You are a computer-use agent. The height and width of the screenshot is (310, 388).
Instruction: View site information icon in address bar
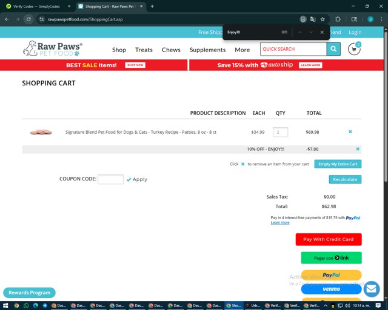(x=42, y=19)
